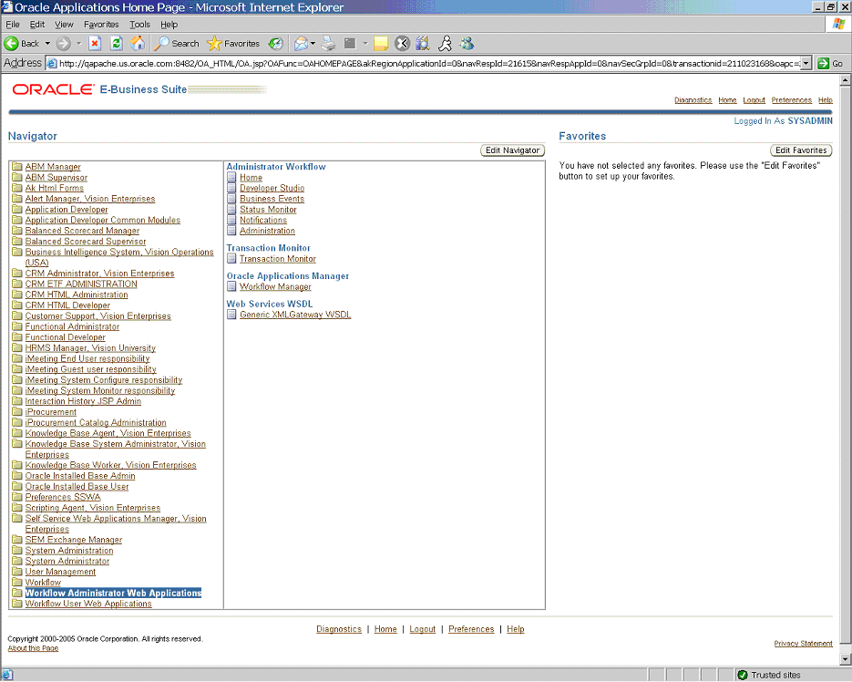
Task: Open the Tools menu
Action: tap(139, 25)
